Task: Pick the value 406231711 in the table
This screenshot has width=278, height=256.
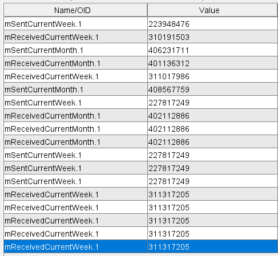Action: tap(212, 50)
